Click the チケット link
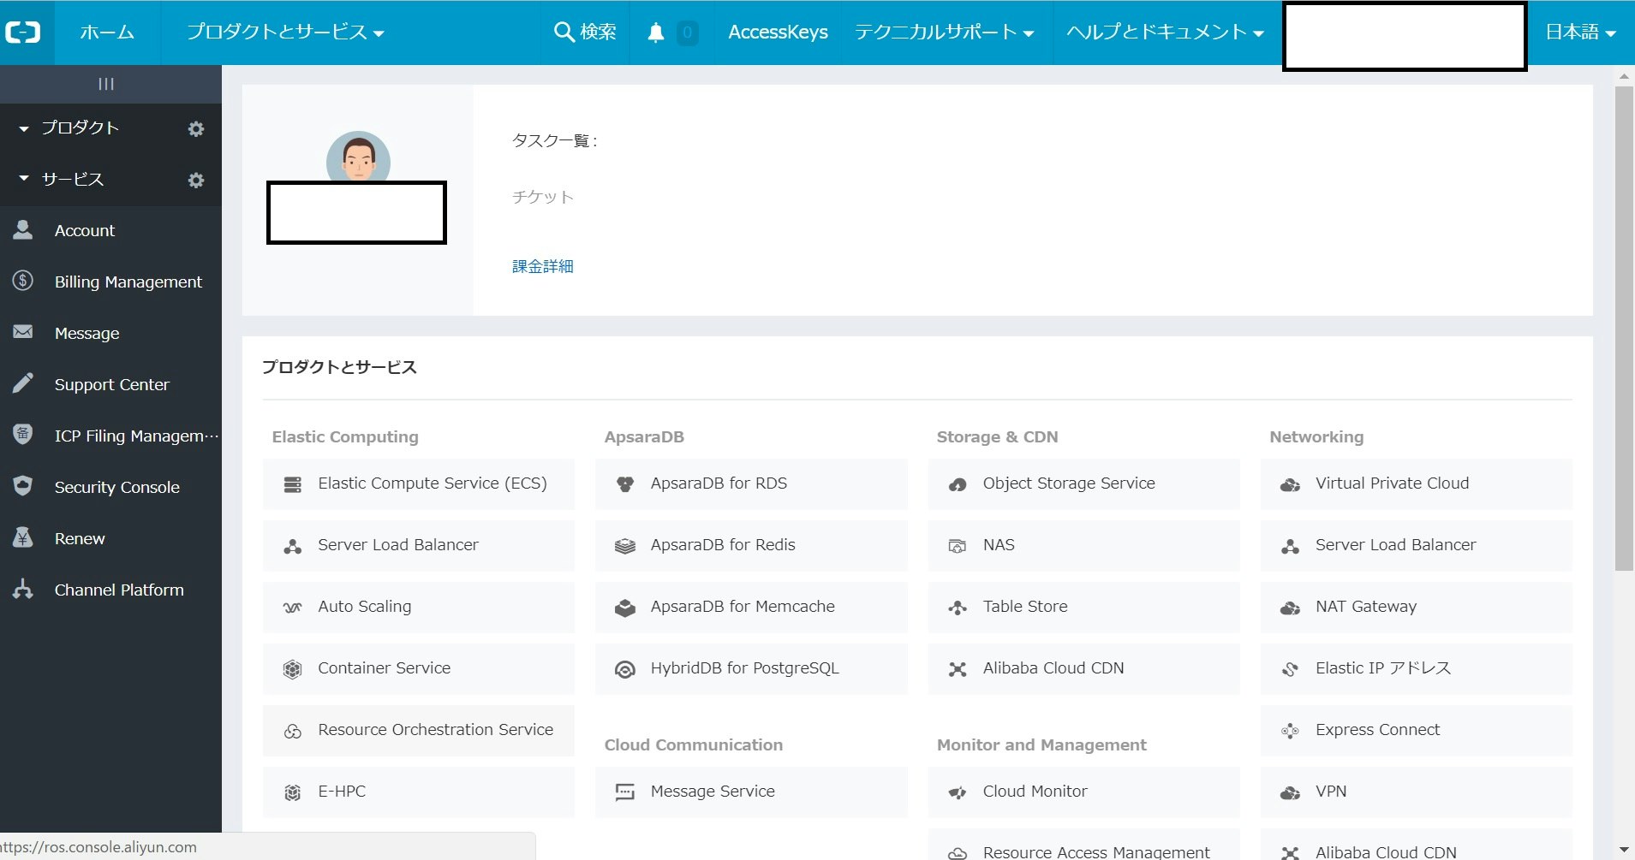Image resolution: width=1635 pixels, height=860 pixels. (x=543, y=197)
